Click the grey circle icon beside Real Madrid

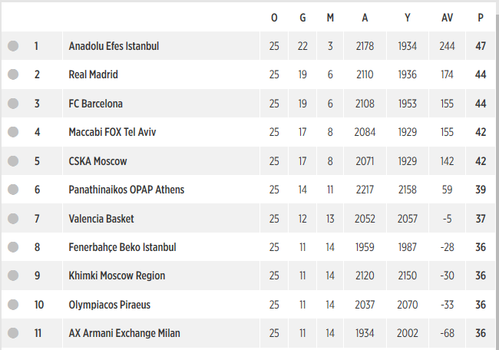click(x=13, y=74)
